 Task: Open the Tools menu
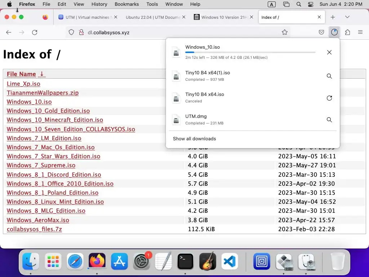click(x=152, y=4)
